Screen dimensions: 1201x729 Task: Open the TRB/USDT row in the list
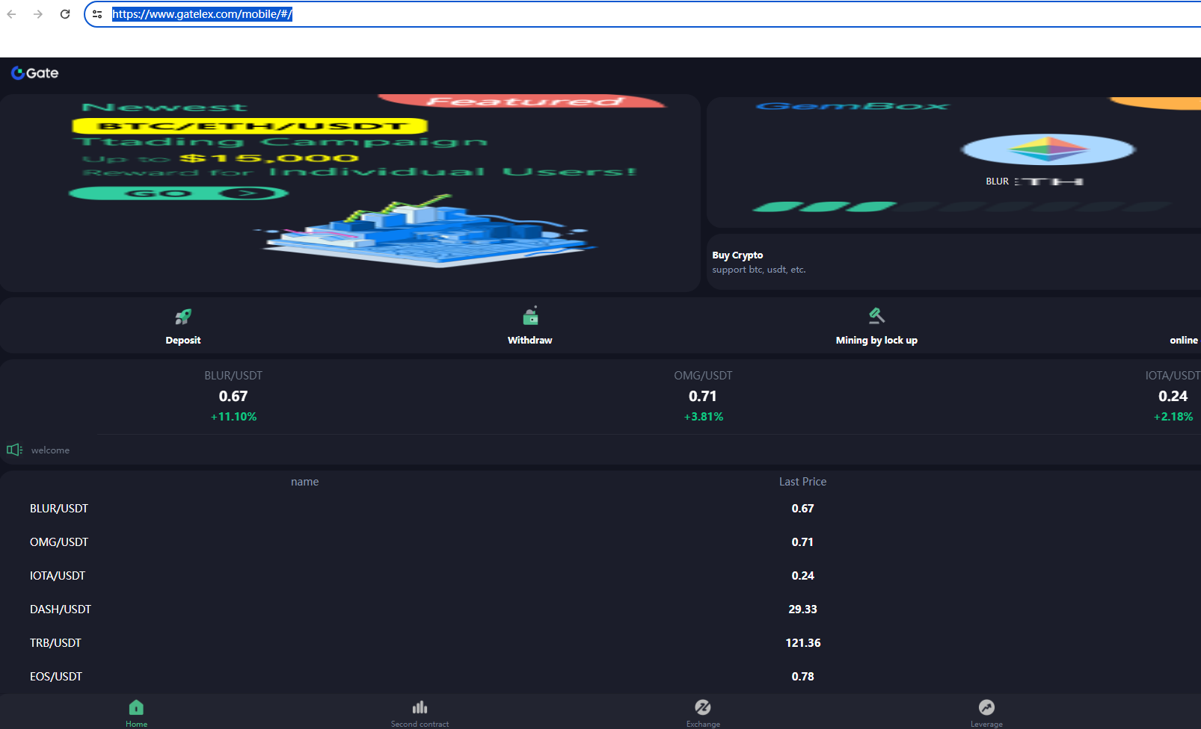(x=600, y=643)
